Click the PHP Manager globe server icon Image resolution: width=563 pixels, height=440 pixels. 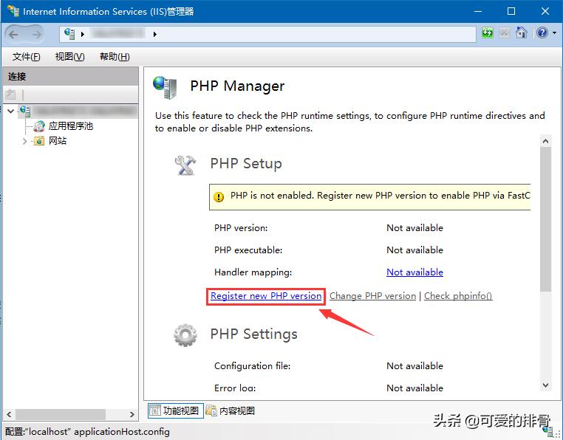(x=165, y=87)
